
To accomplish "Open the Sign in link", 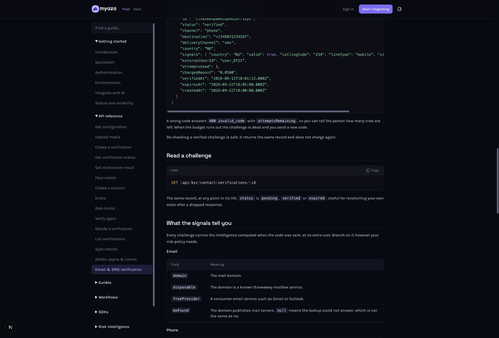I will point(348,9).
